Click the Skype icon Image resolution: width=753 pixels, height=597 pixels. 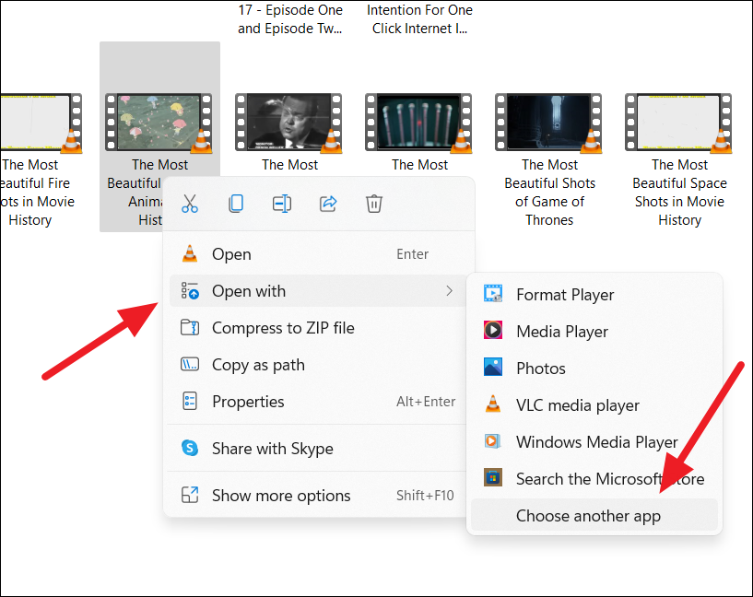tap(190, 448)
